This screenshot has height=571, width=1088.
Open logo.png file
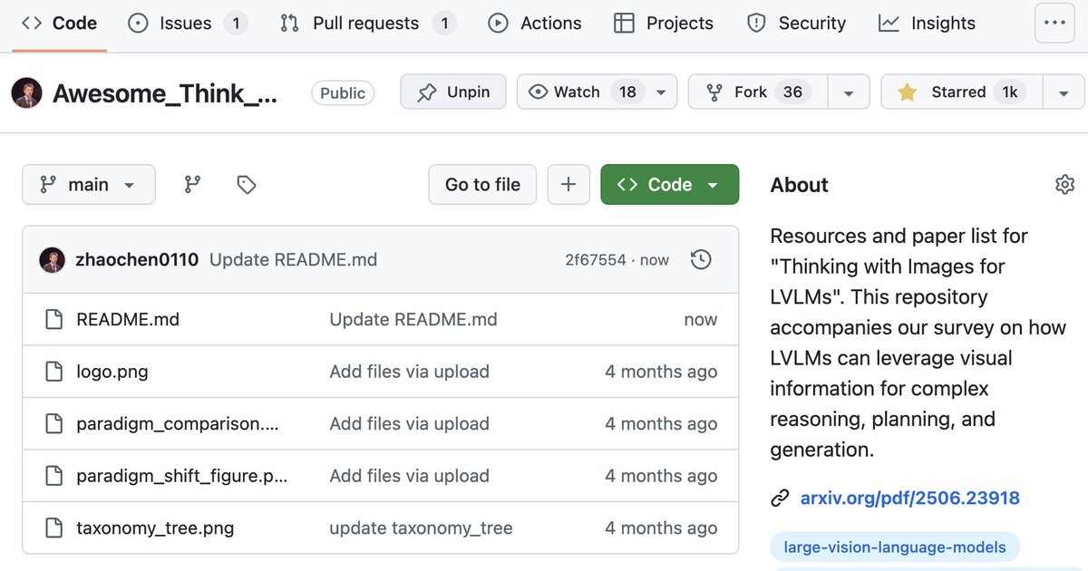[112, 372]
